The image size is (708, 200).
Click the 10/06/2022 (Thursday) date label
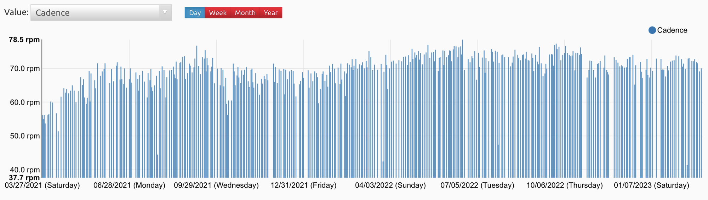565,186
